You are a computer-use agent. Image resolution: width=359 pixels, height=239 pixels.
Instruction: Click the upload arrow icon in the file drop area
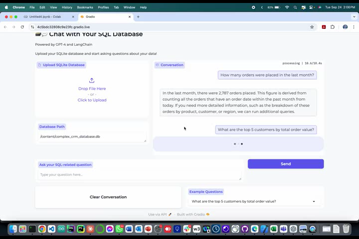[x=92, y=81]
